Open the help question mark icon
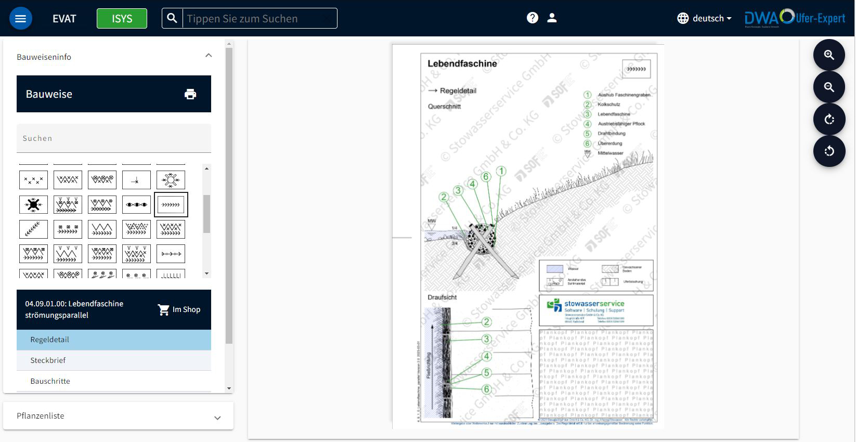Viewport: 856px width, 442px height. point(532,18)
